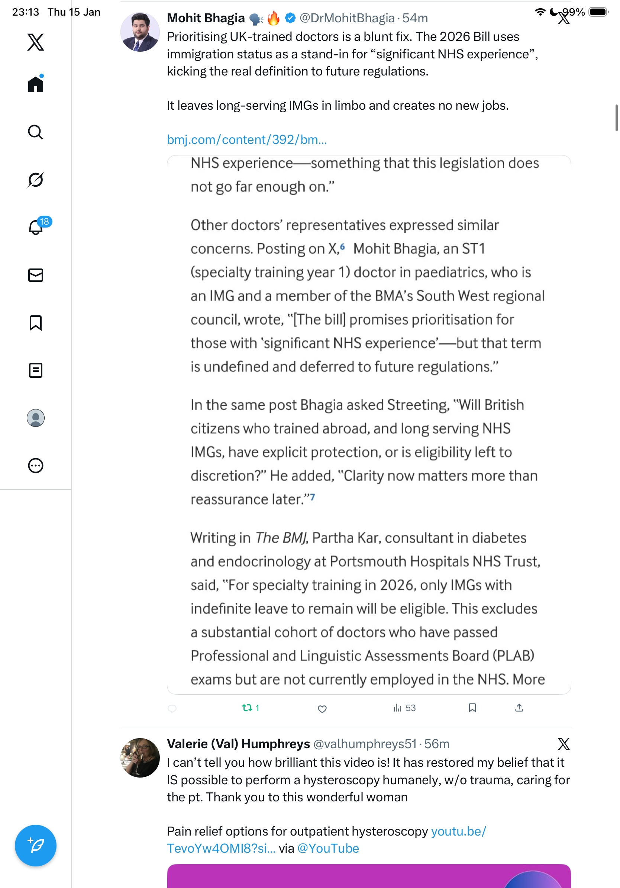Open share options for Mohit Bhagia's post
Image resolution: width=620 pixels, height=888 pixels.
[x=519, y=708]
